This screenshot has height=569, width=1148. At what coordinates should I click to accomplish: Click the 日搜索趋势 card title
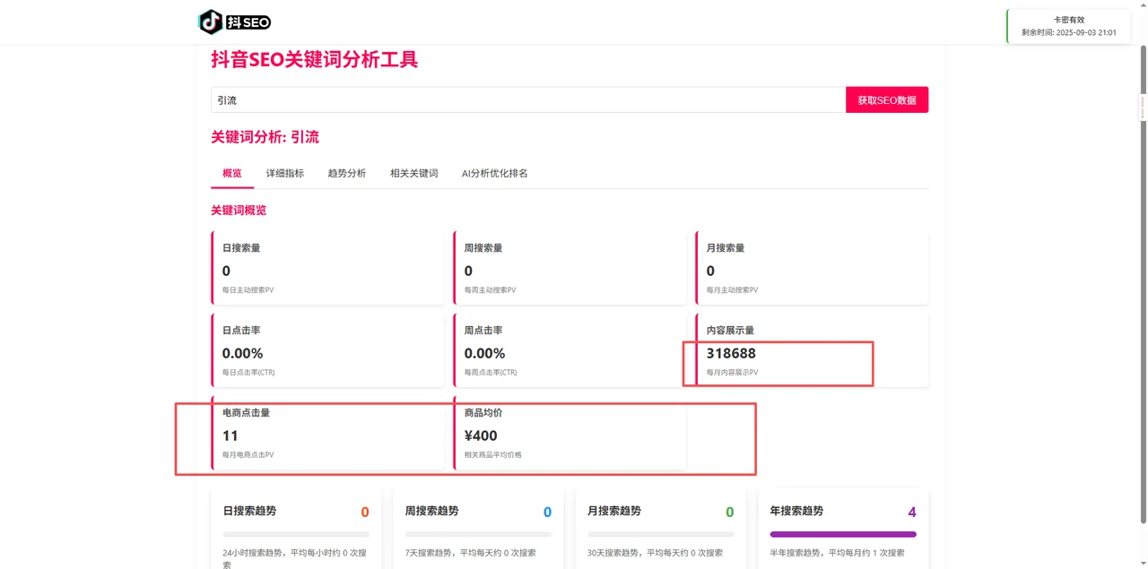coord(249,511)
